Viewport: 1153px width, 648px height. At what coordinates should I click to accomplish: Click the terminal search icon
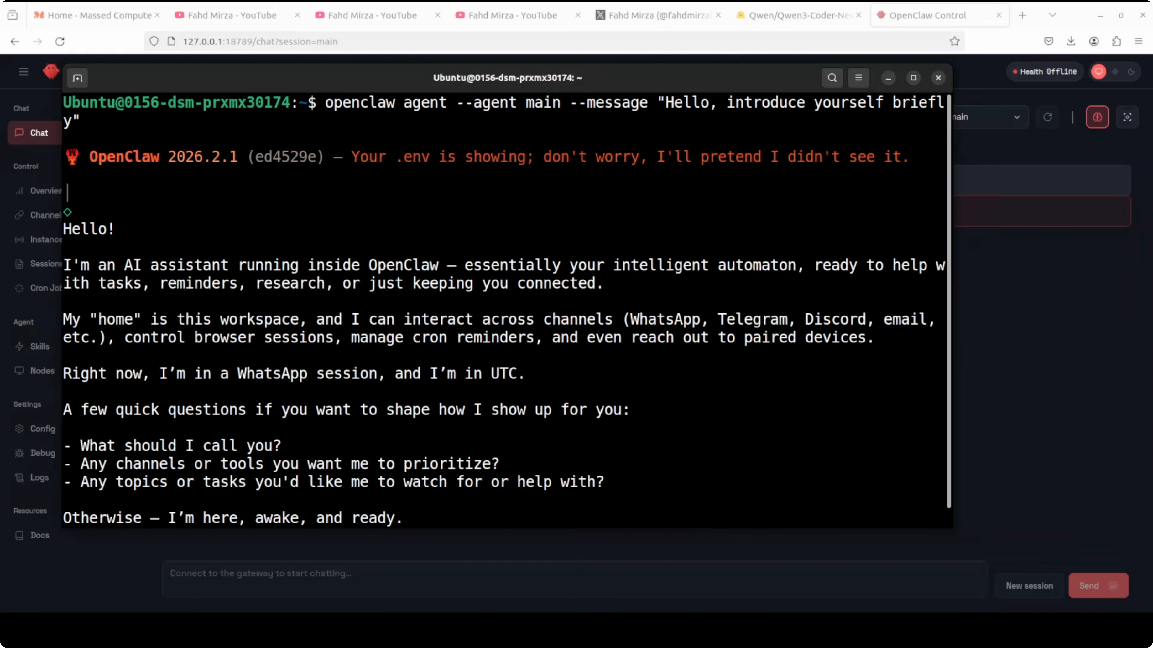point(832,78)
